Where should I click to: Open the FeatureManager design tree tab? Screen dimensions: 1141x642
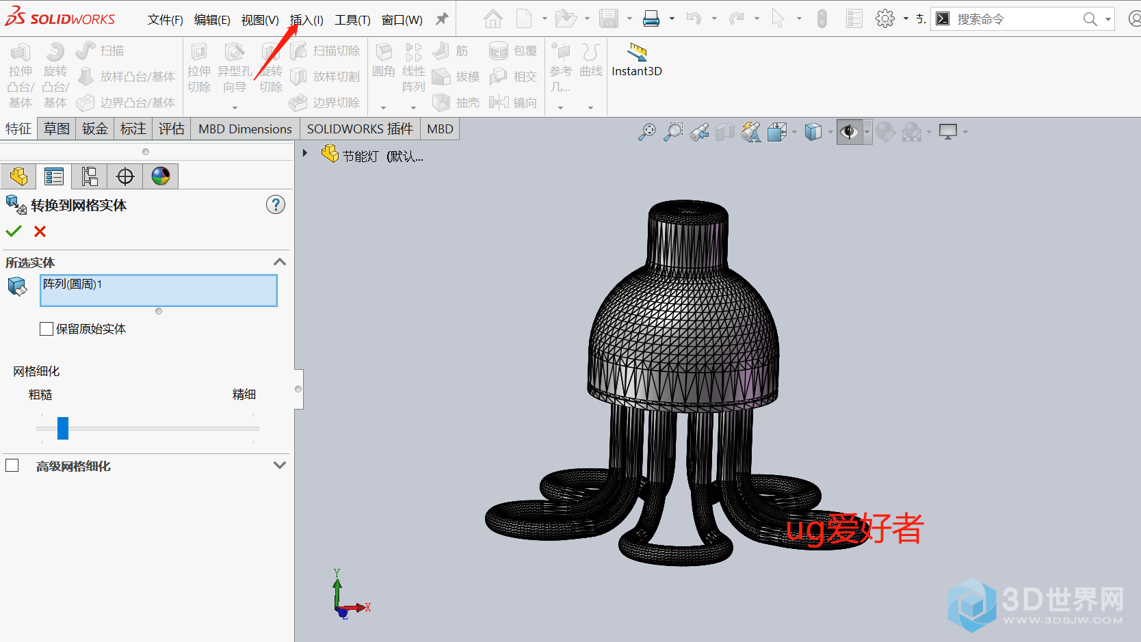pos(18,176)
